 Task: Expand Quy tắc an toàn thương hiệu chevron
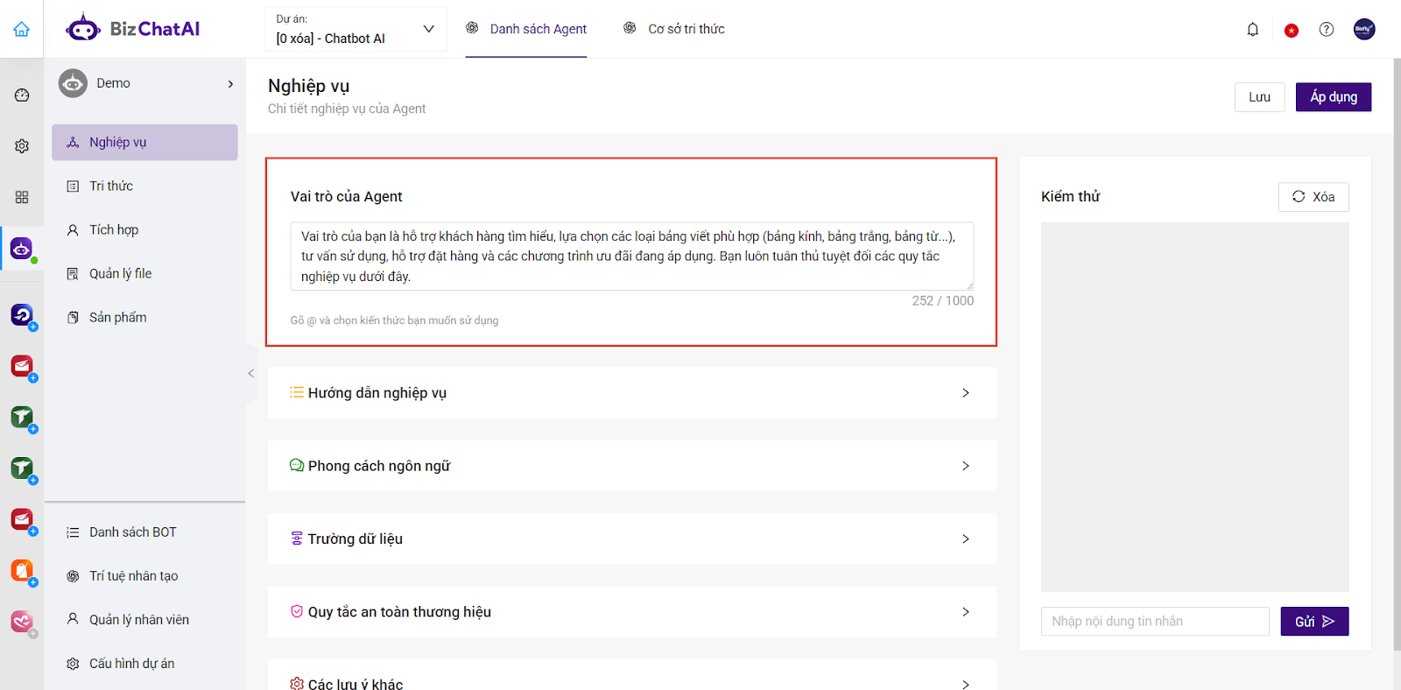[966, 612]
